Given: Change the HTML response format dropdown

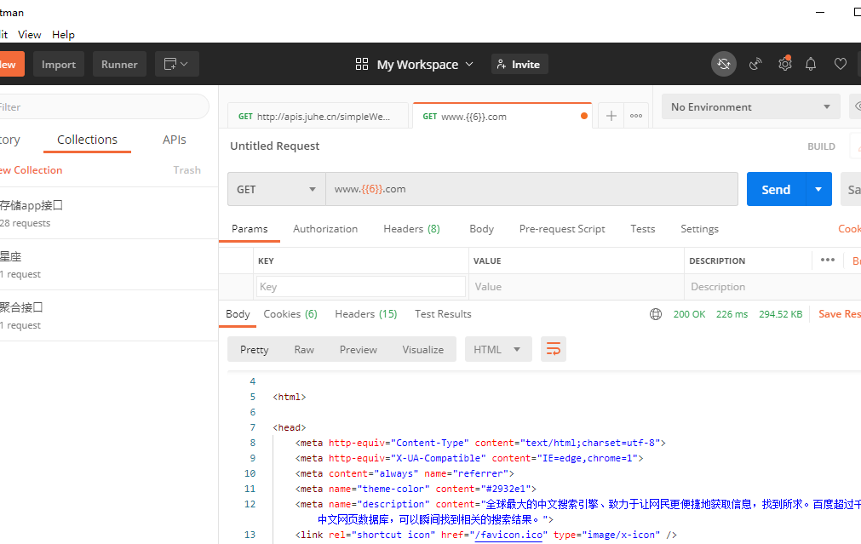Looking at the screenshot, I should [x=498, y=349].
